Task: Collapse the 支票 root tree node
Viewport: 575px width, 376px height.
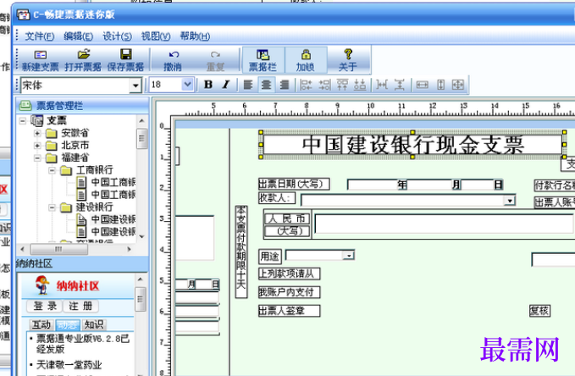Action: click(x=22, y=120)
